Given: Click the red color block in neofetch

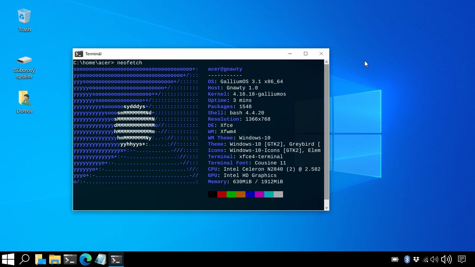Looking at the screenshot, I should 222,194.
